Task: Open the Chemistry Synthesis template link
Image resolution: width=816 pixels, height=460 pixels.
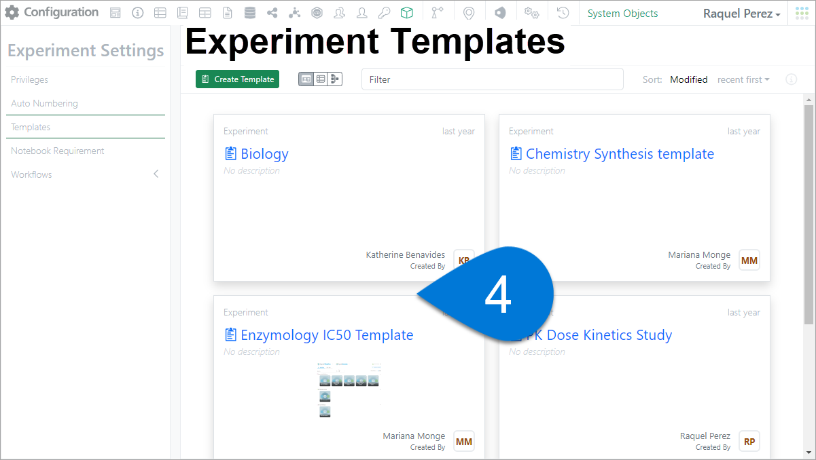Action: (619, 154)
